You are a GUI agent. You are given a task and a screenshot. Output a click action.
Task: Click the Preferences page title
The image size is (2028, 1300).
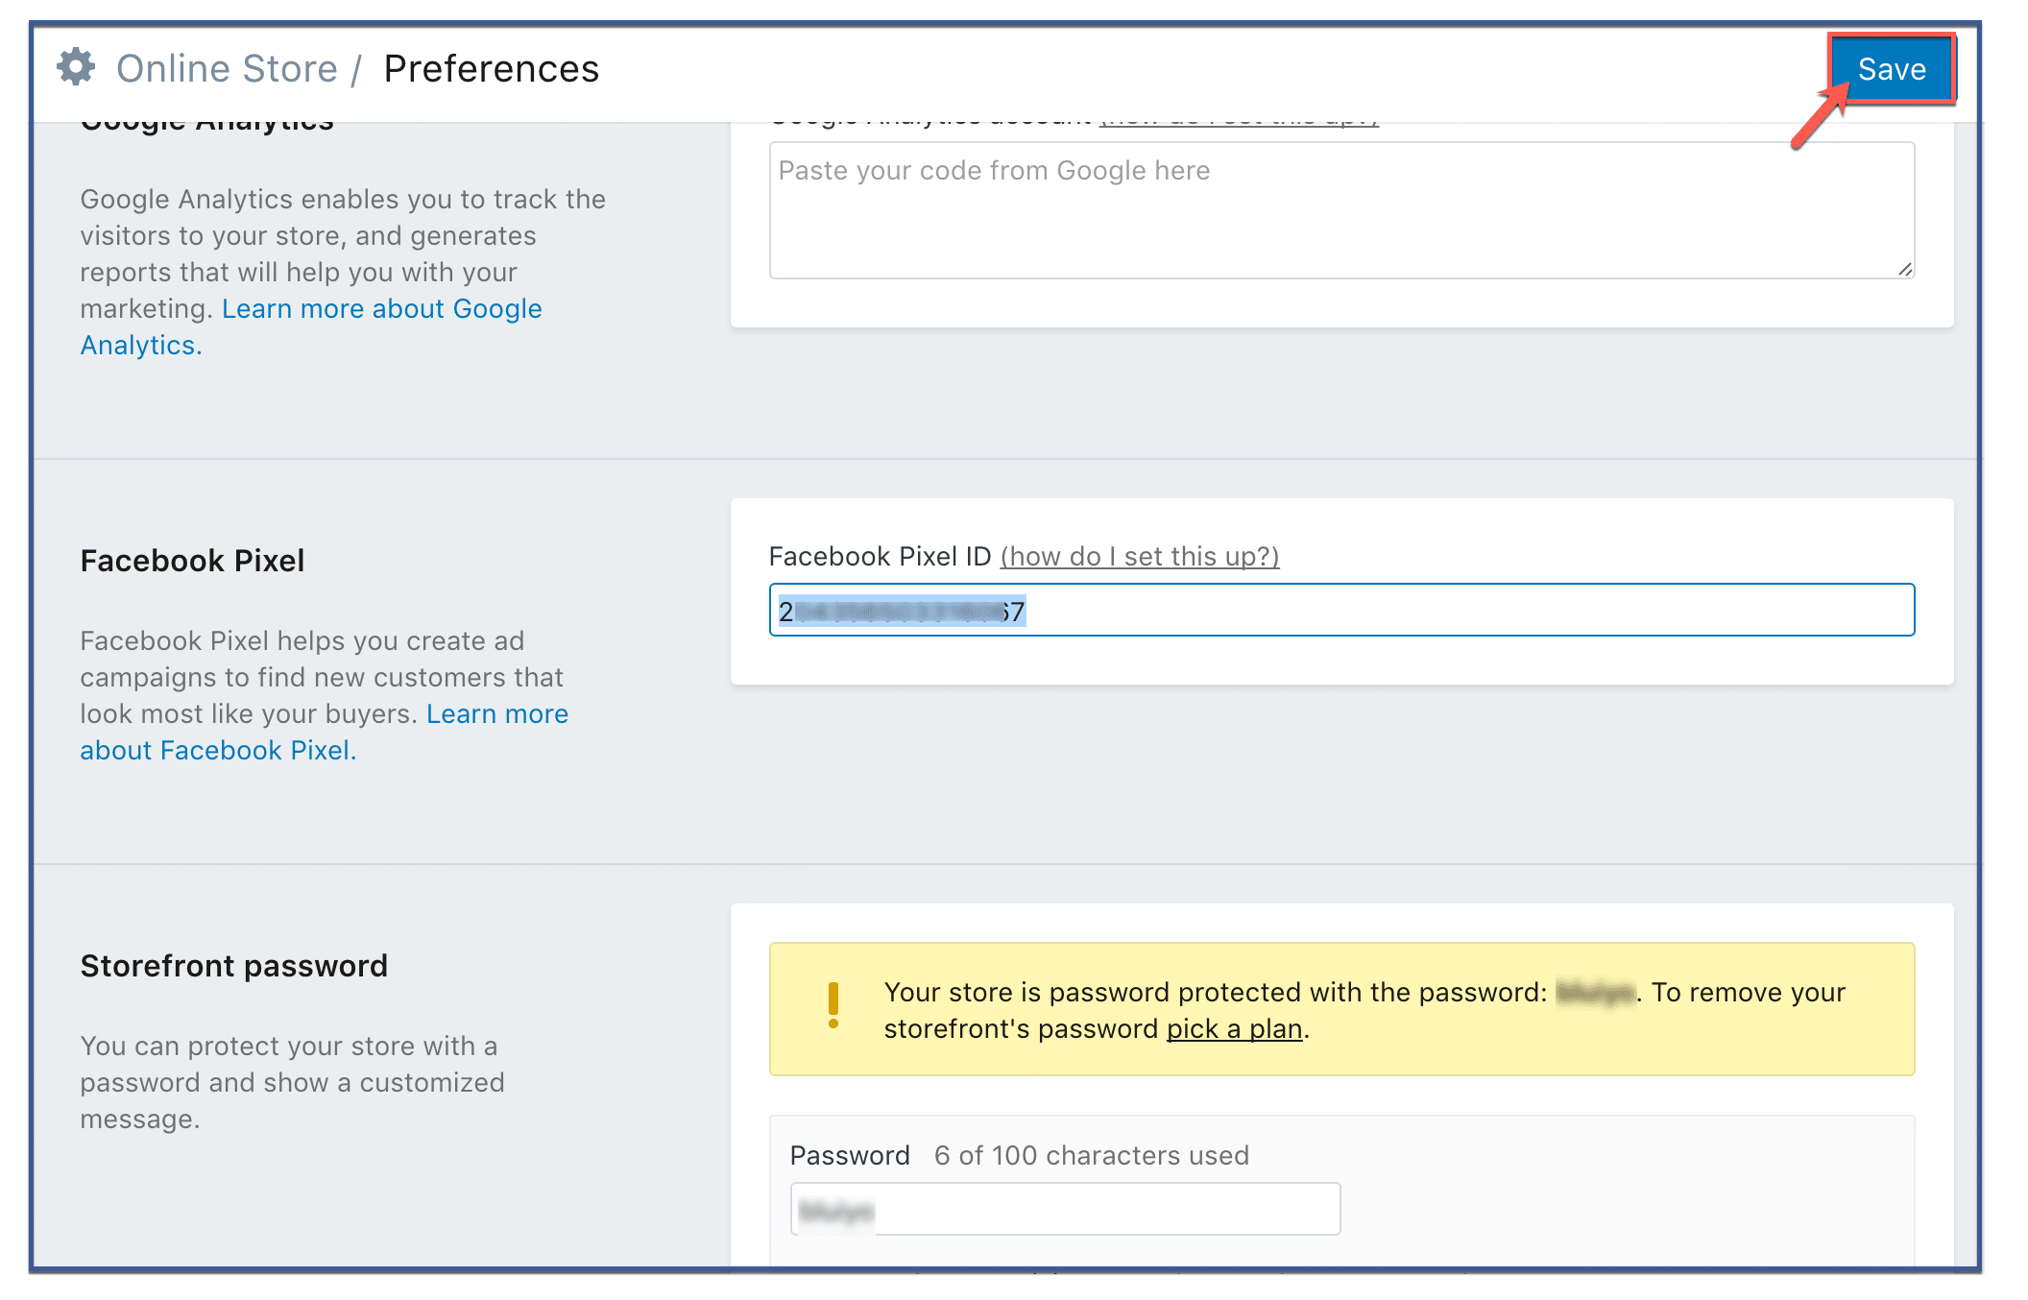(x=491, y=69)
